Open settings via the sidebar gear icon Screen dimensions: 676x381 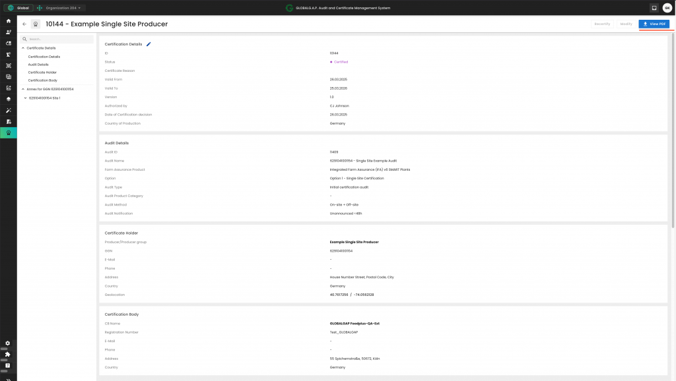(8, 343)
